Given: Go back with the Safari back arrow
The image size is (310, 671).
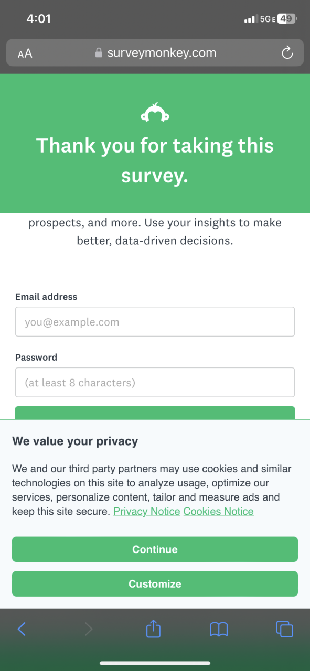Looking at the screenshot, I should click(22, 629).
